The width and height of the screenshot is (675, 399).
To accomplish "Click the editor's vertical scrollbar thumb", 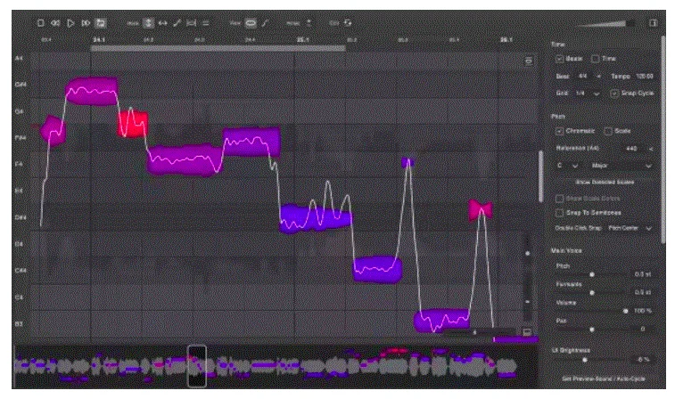I will point(540,176).
